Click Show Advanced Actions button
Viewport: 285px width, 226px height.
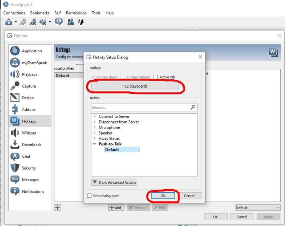[x=114, y=182]
